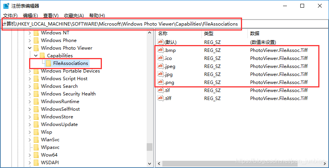329x168 pixels.
Task: Open the 收藏夹(A) menu
Action: coord(74,16)
